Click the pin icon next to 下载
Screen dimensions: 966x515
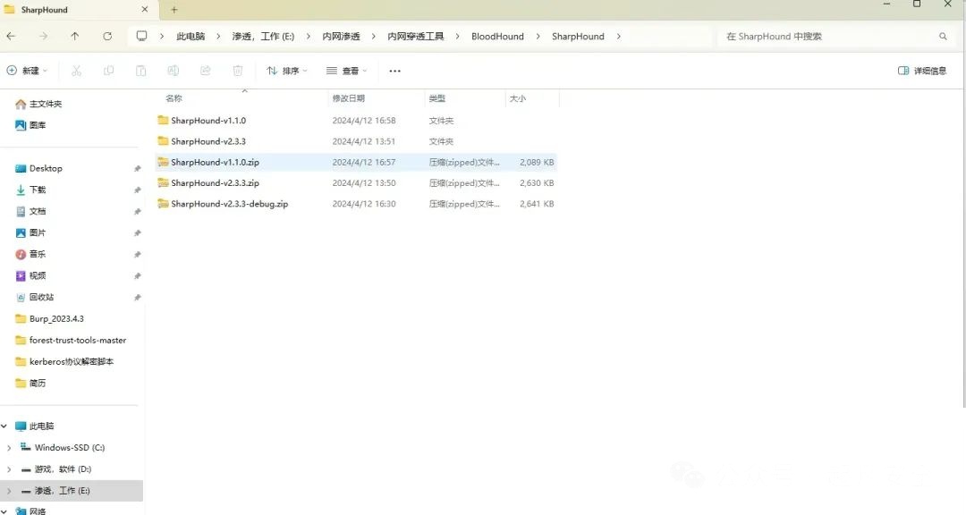click(x=137, y=190)
